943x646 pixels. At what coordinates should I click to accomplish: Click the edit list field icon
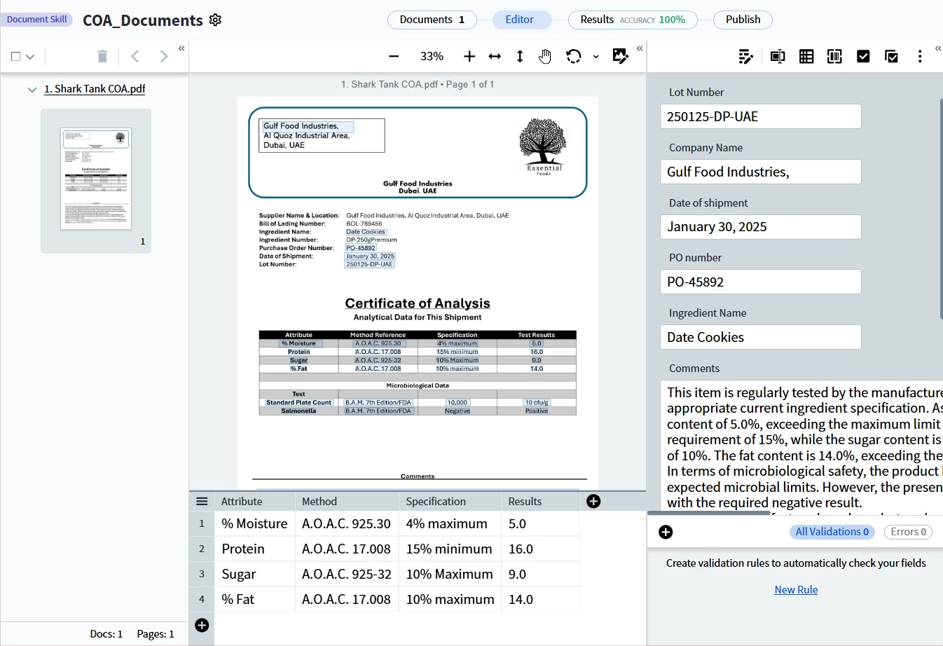[746, 57]
